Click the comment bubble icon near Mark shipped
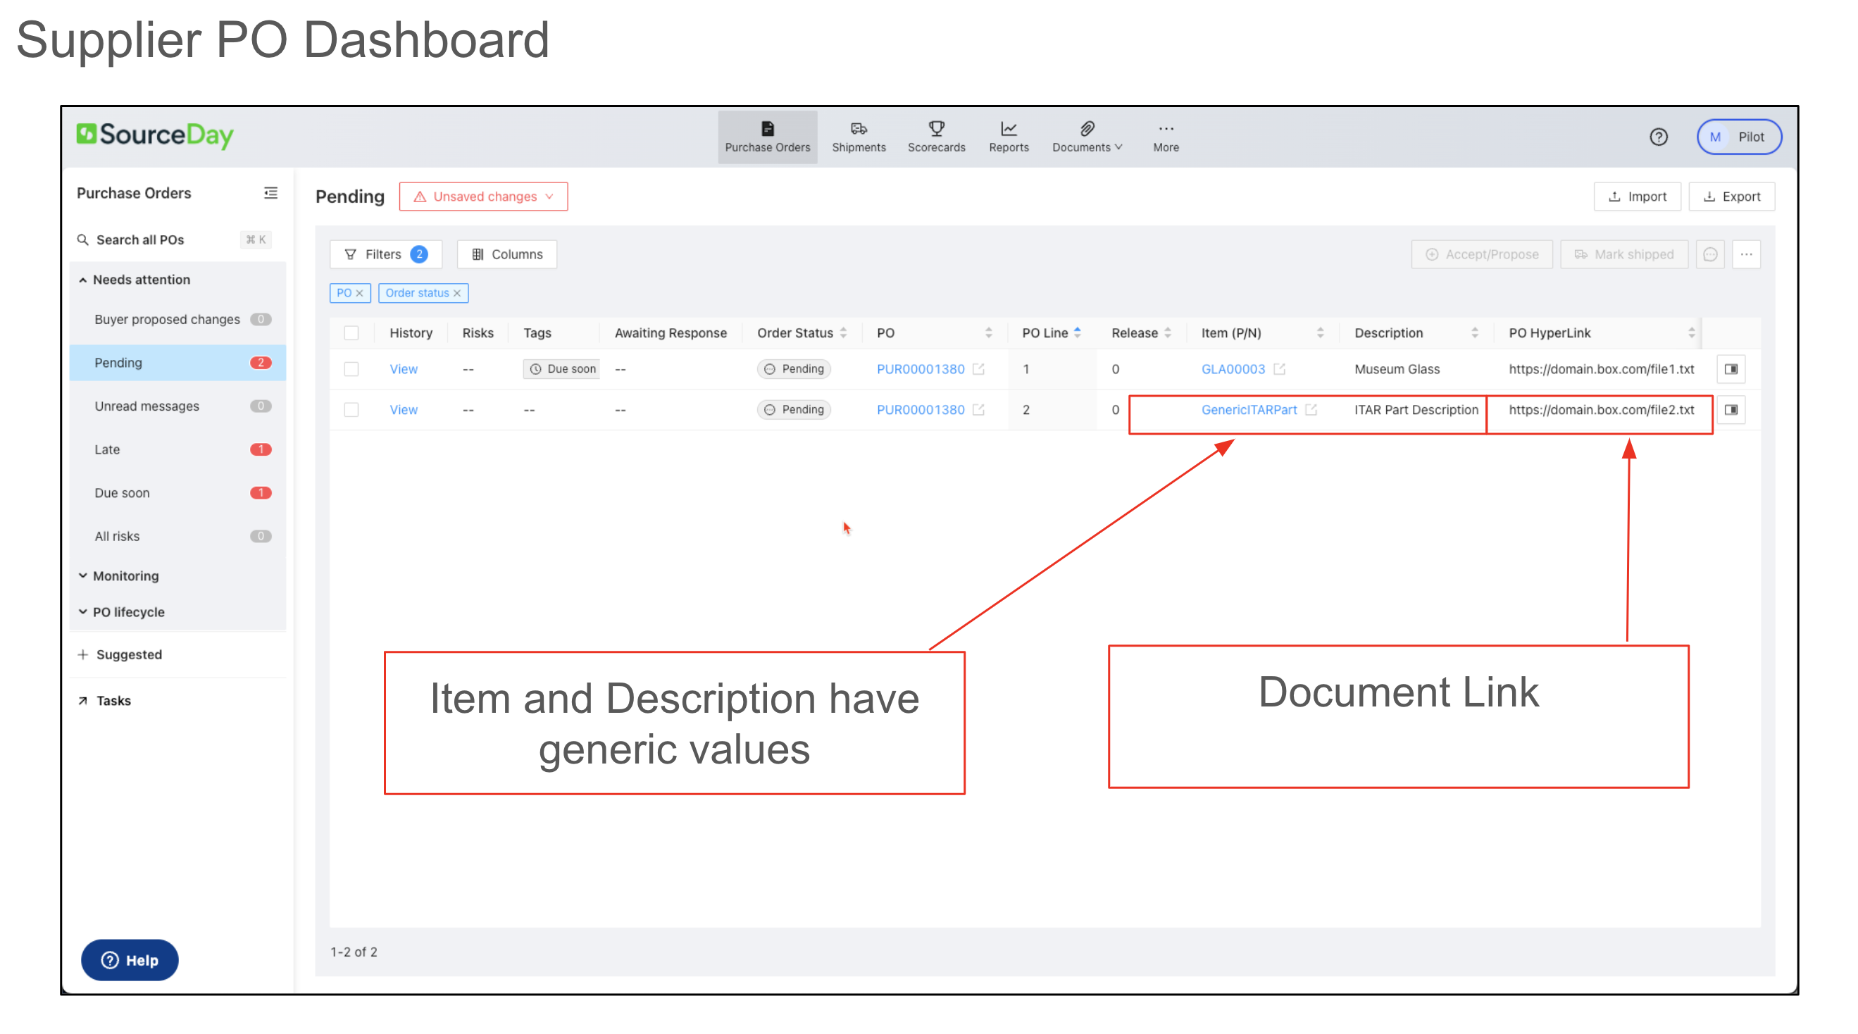Viewport: 1858px width, 1034px height. (1710, 254)
